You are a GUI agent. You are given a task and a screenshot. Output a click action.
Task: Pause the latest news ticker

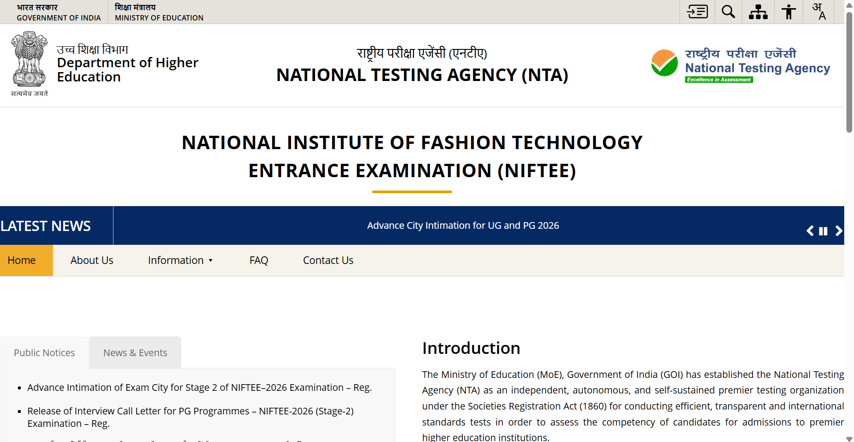click(823, 231)
